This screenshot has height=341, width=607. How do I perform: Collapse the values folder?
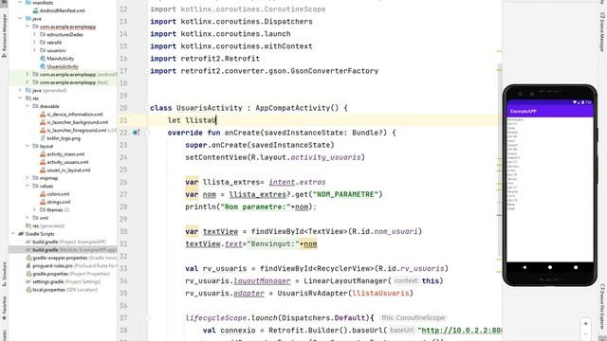coord(28,186)
